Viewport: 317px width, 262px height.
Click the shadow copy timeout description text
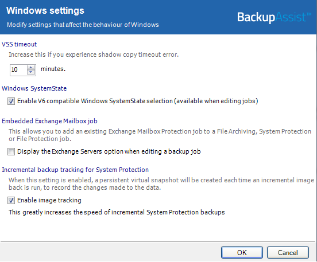(94, 54)
